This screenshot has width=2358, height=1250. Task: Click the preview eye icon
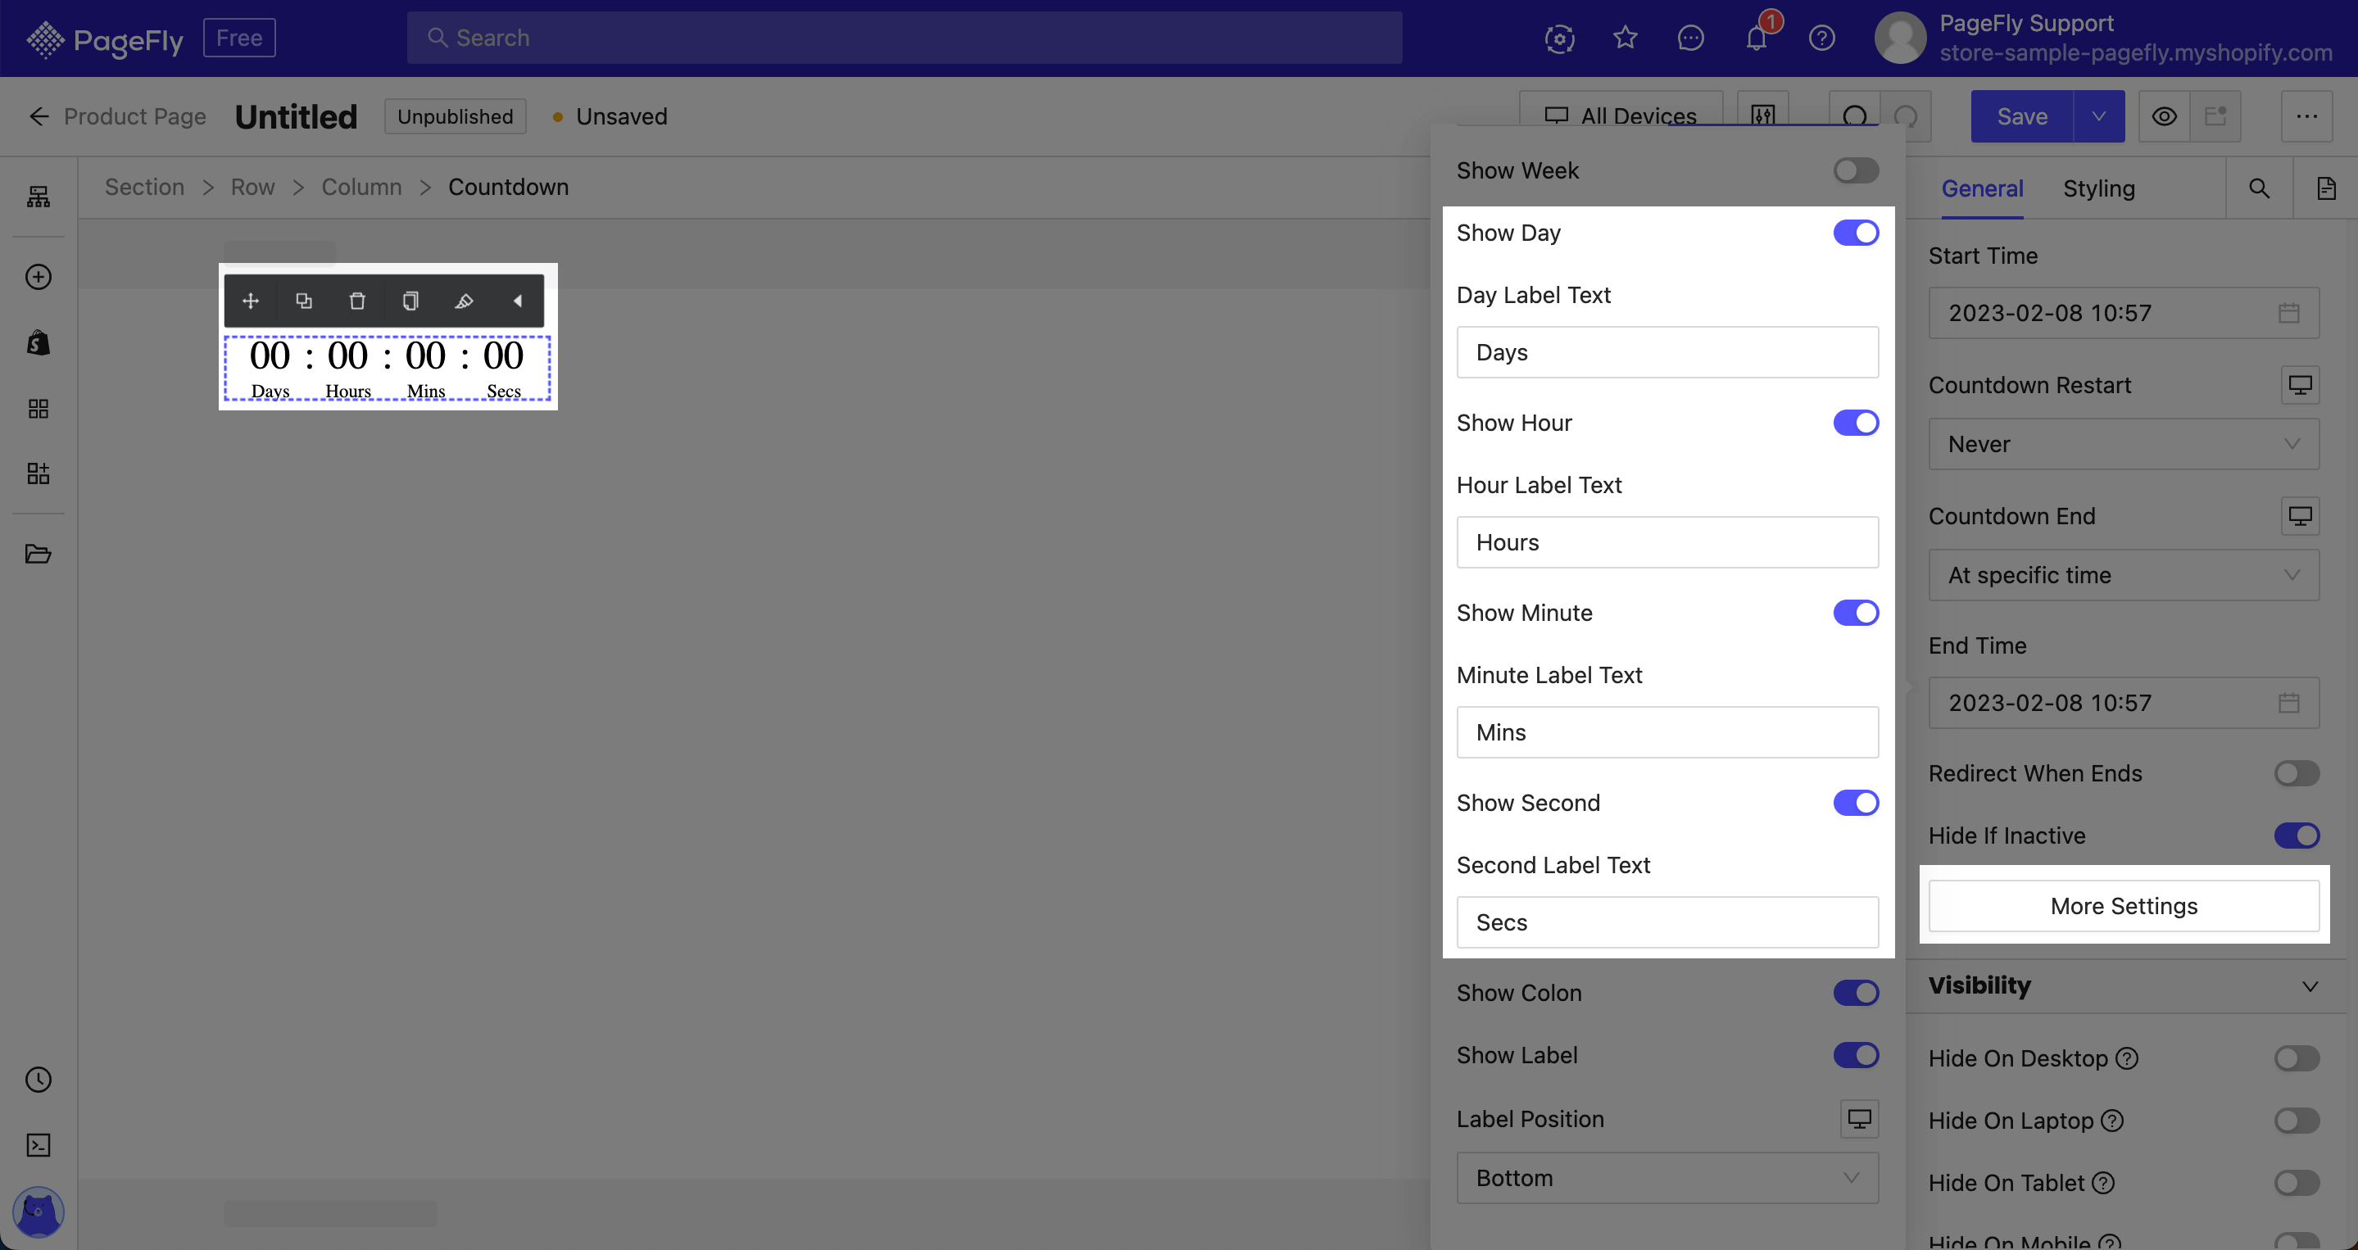pyautogui.click(x=2164, y=116)
